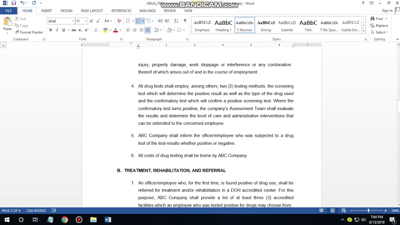Apply strikethrough formatting
The height and width of the screenshot is (225, 400).
pyautogui.click(x=74, y=30)
